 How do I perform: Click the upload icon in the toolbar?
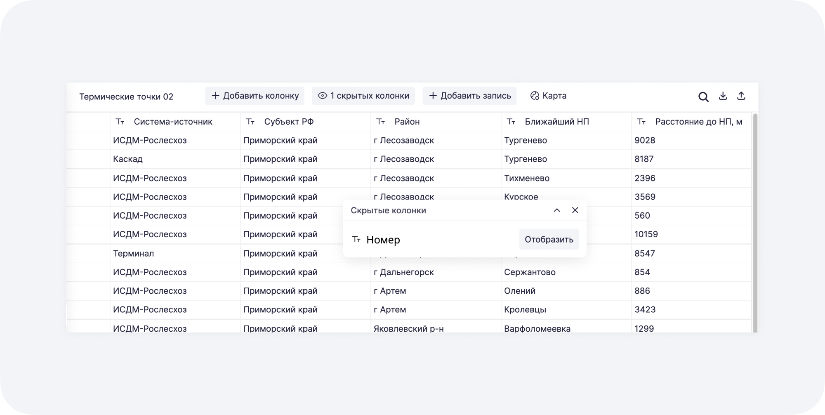tap(742, 96)
